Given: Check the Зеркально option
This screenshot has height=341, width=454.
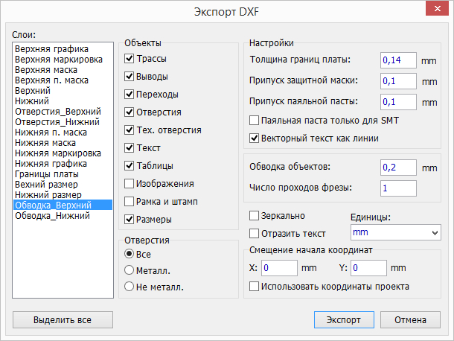Looking at the screenshot, I should 255,215.
